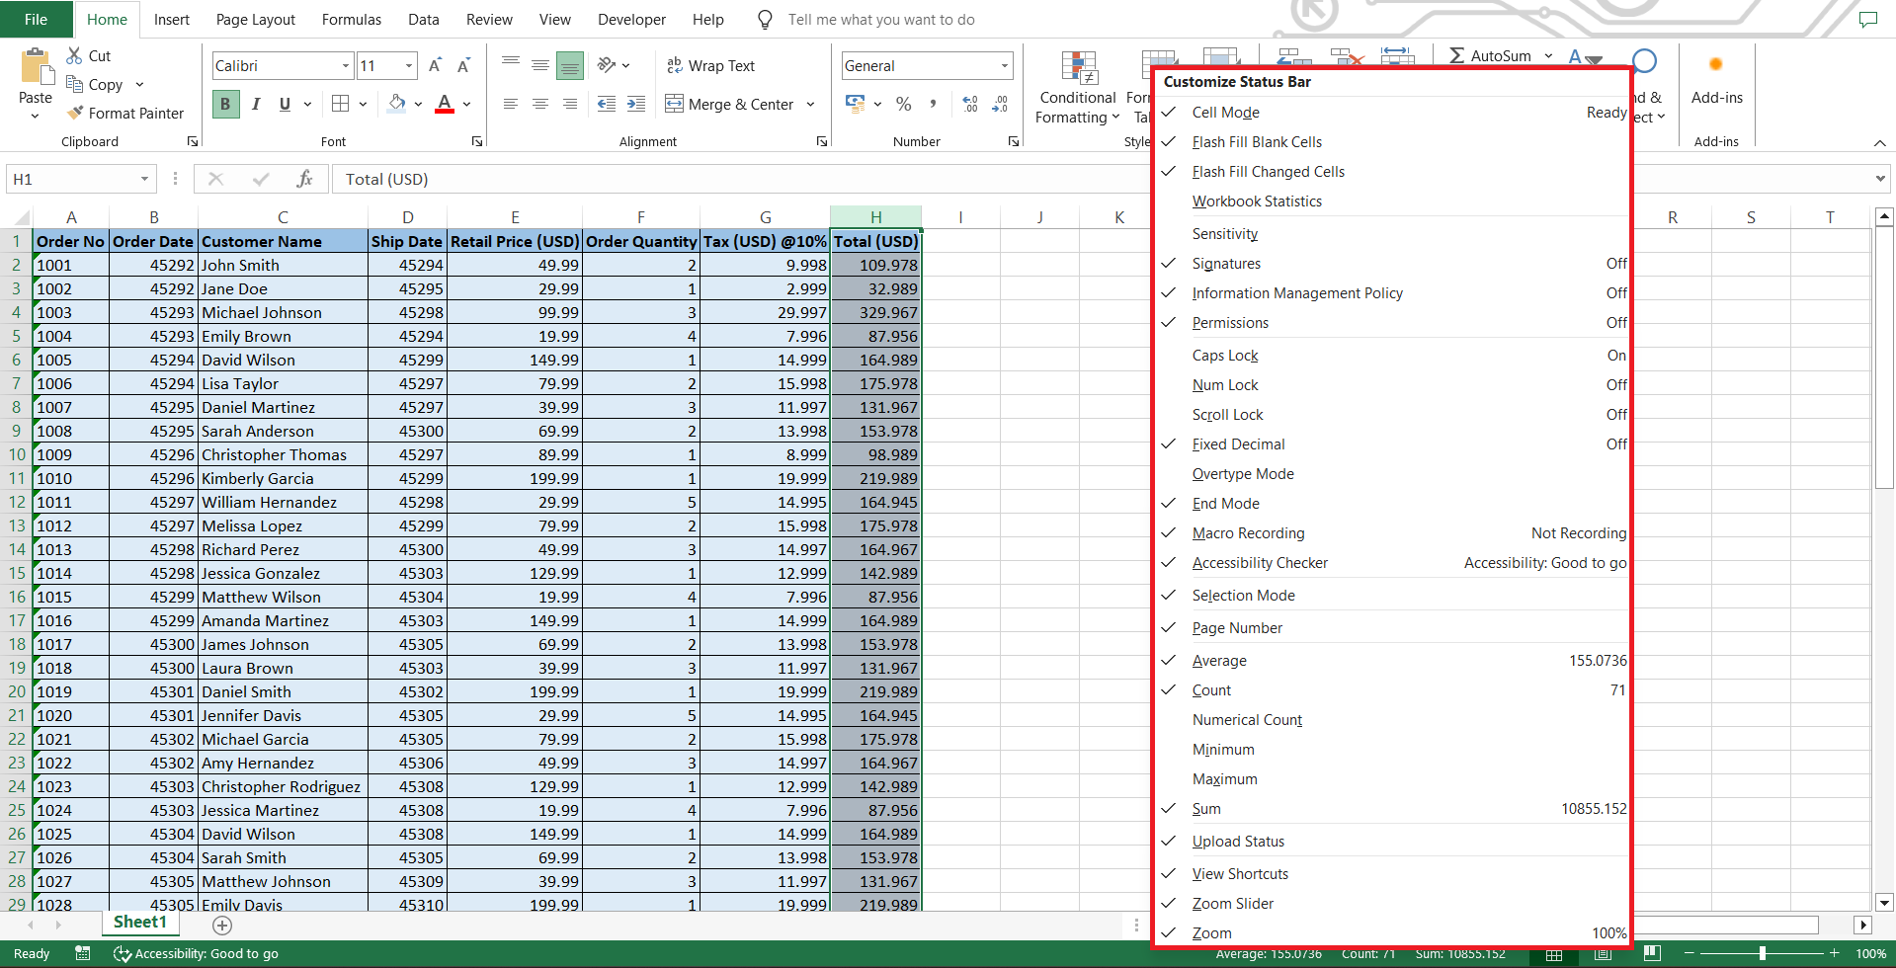
Task: Toggle Zoom Slider option
Action: (1393, 904)
